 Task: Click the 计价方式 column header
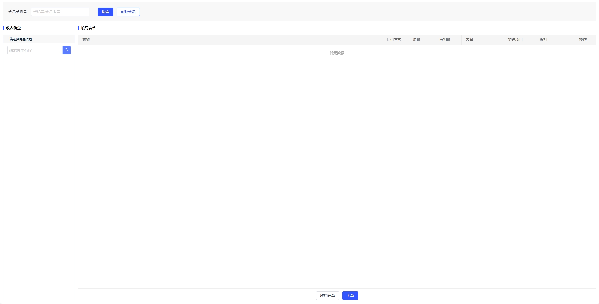[394, 40]
